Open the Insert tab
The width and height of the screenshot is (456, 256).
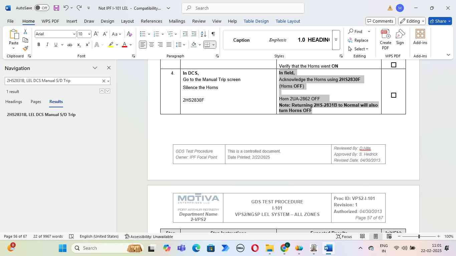(x=71, y=21)
